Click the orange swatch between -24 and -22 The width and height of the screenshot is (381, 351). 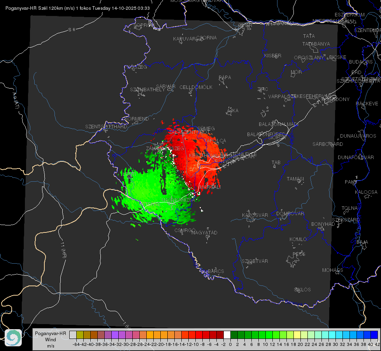(150, 335)
